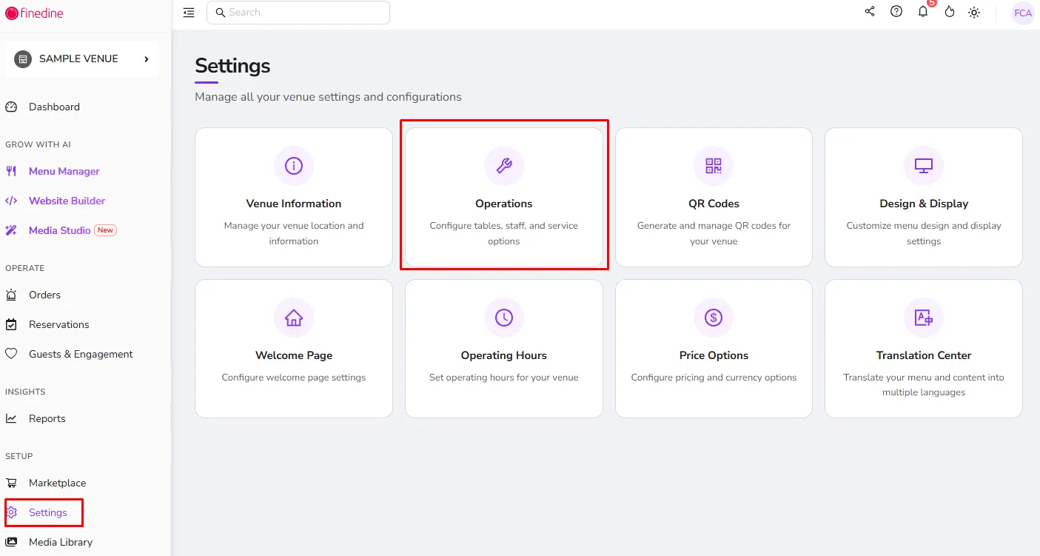The image size is (1040, 556).
Task: Click 'Configure tables, staff, and service options' text
Action: (x=504, y=233)
